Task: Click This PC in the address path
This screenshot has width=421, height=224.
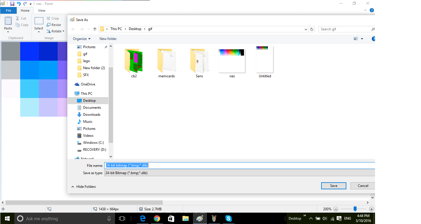Action: coord(116,29)
